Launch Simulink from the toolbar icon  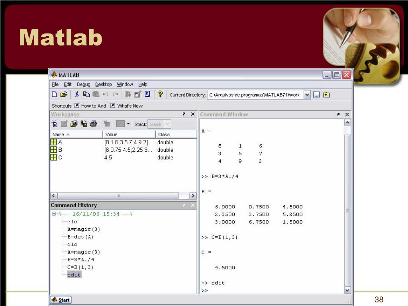click(x=128, y=94)
